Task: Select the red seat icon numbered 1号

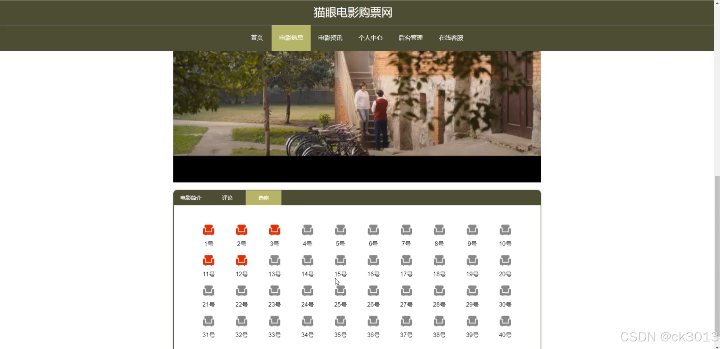Action: [x=208, y=230]
